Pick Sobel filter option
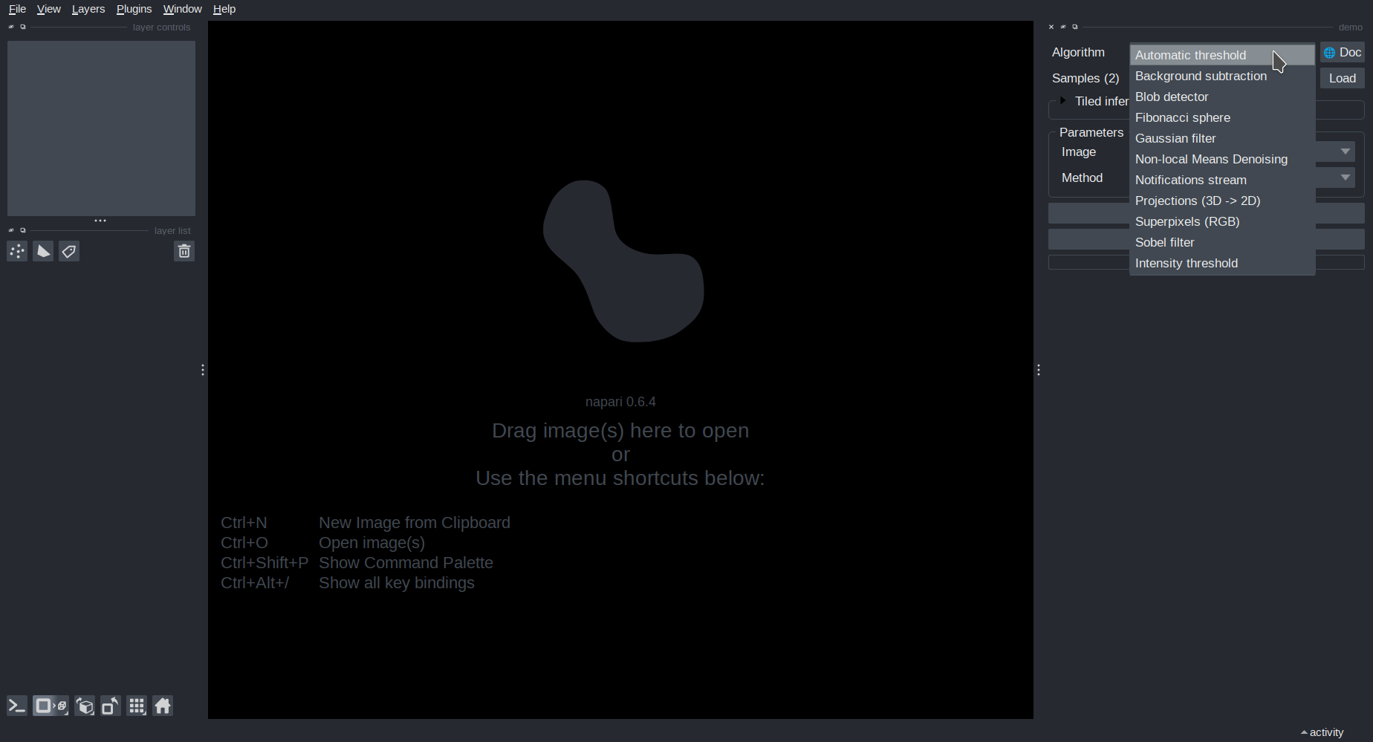1373x742 pixels. (x=1164, y=242)
